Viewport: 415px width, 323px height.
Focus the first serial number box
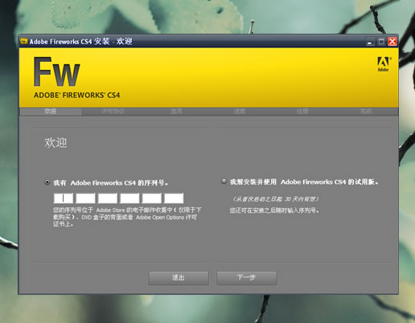click(x=64, y=198)
